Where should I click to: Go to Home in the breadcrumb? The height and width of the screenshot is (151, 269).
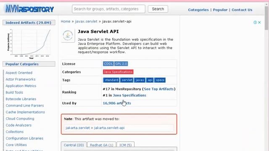[x=66, y=21]
